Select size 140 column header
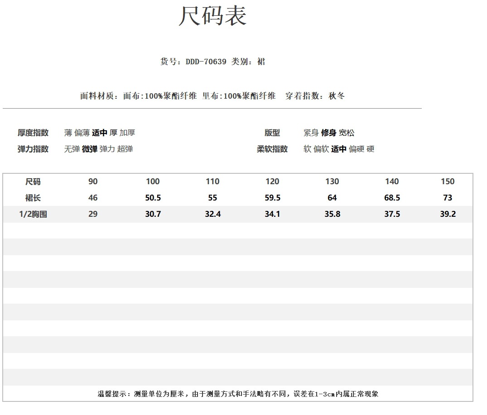 pyautogui.click(x=392, y=181)
